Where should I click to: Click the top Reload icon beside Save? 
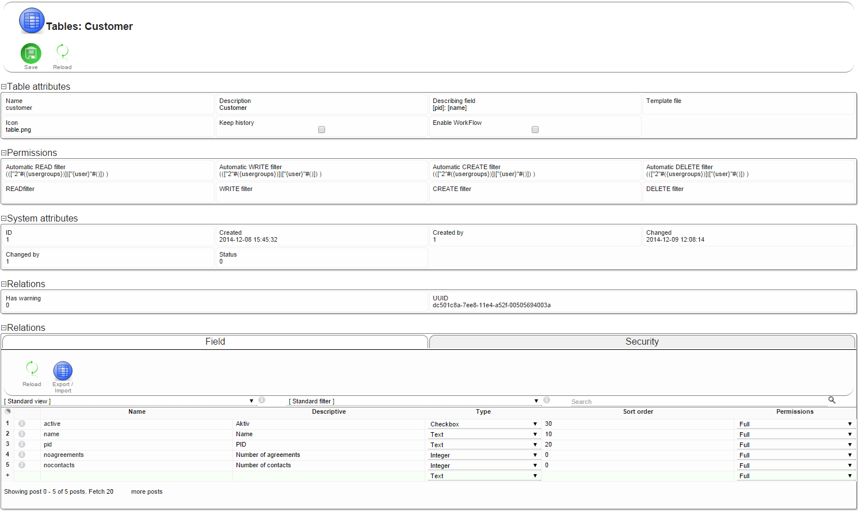pyautogui.click(x=62, y=52)
